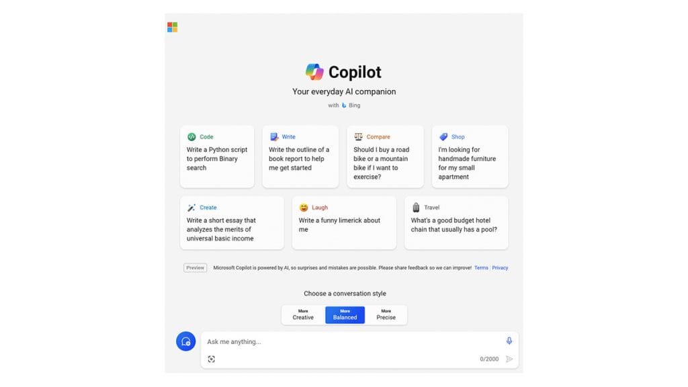Select the Travel budget hotel chain card
This screenshot has width=688, height=387.
pos(456,223)
